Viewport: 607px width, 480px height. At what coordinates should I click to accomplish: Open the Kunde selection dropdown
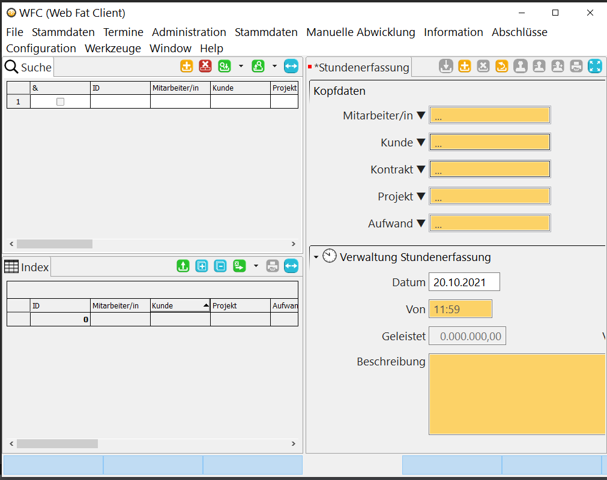coord(421,142)
